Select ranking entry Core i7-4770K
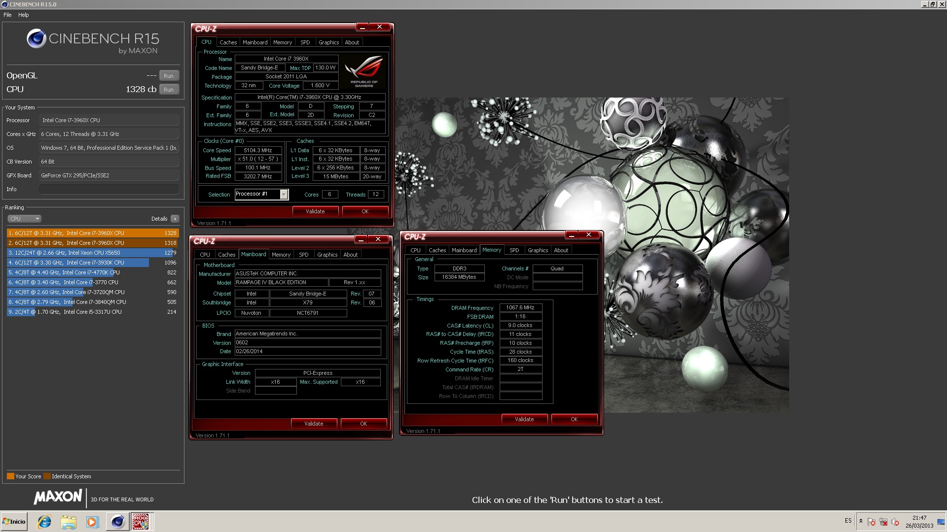The height and width of the screenshot is (532, 947). [93, 272]
